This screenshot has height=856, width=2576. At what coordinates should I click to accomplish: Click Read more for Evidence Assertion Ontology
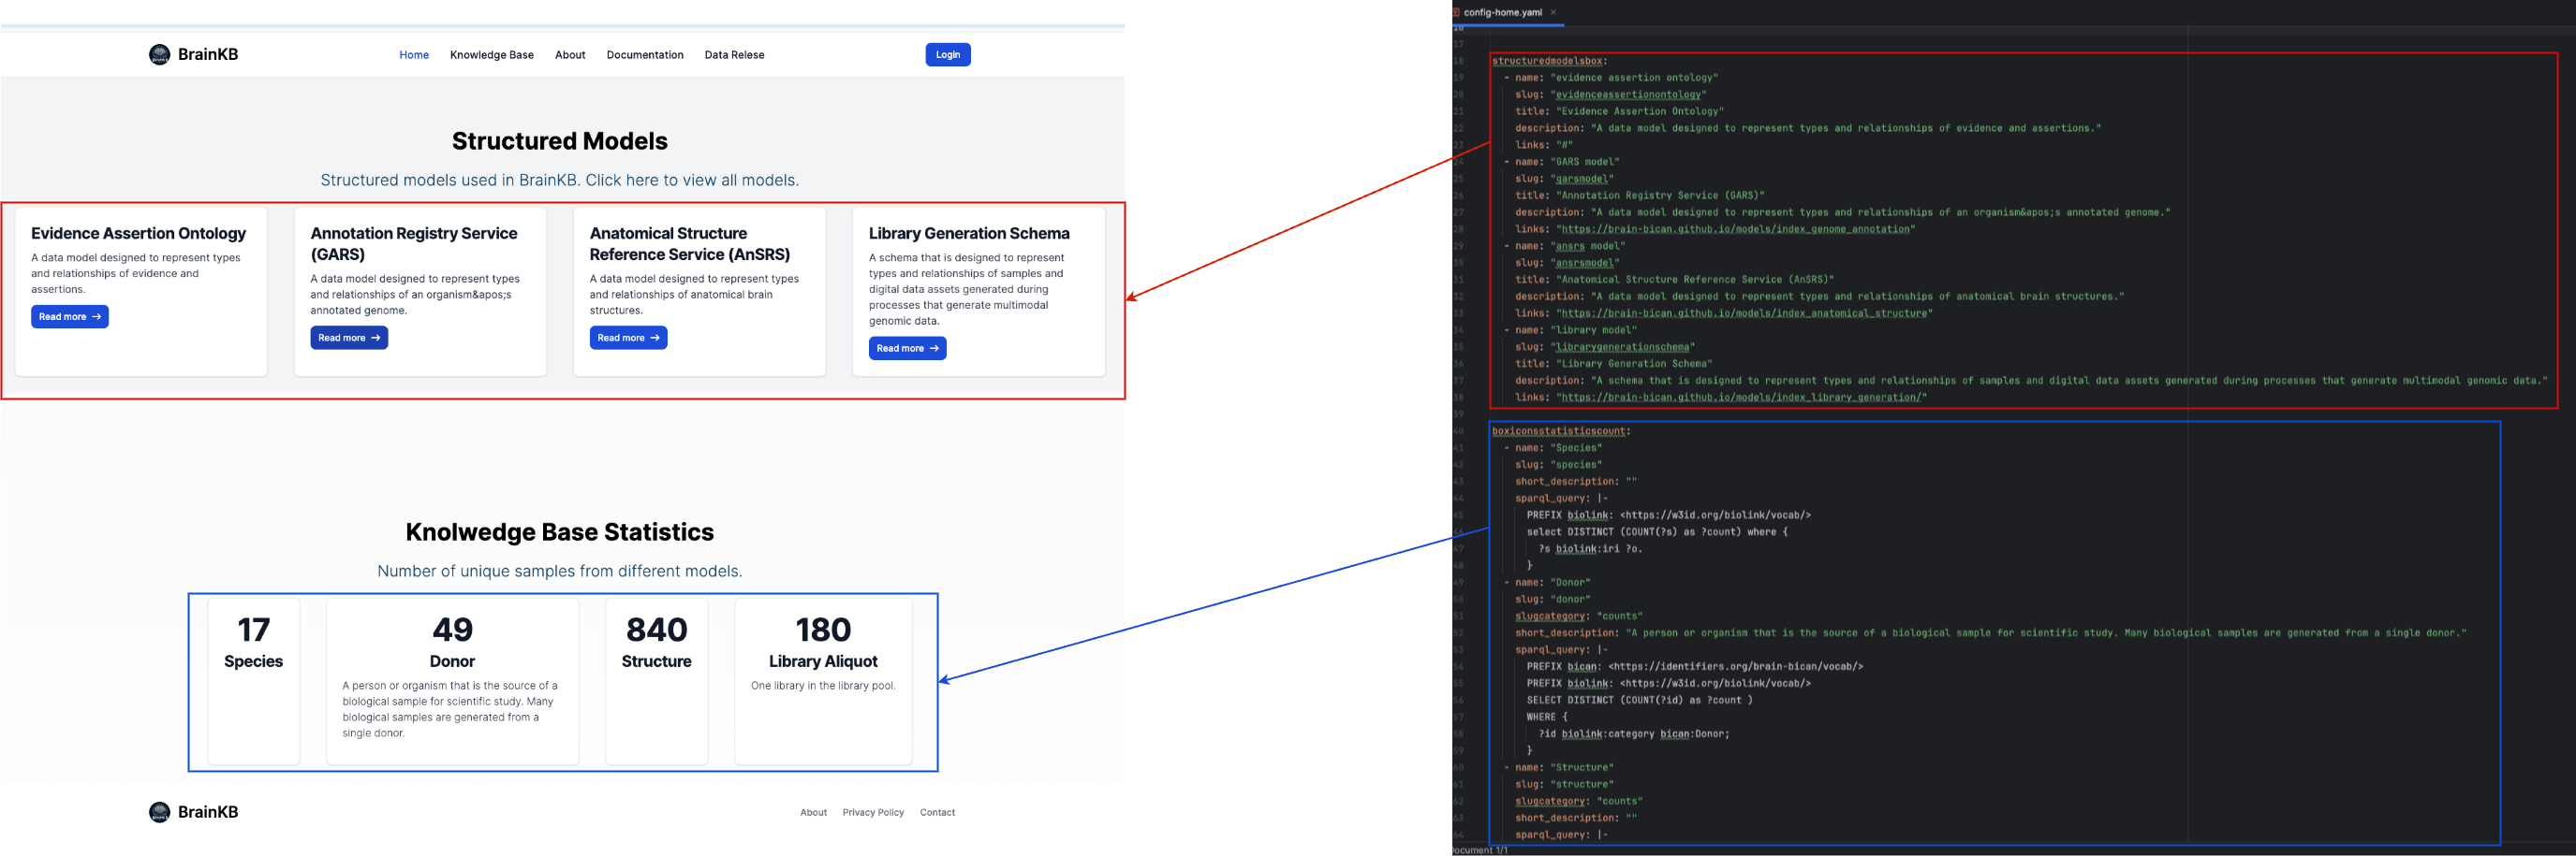point(70,316)
